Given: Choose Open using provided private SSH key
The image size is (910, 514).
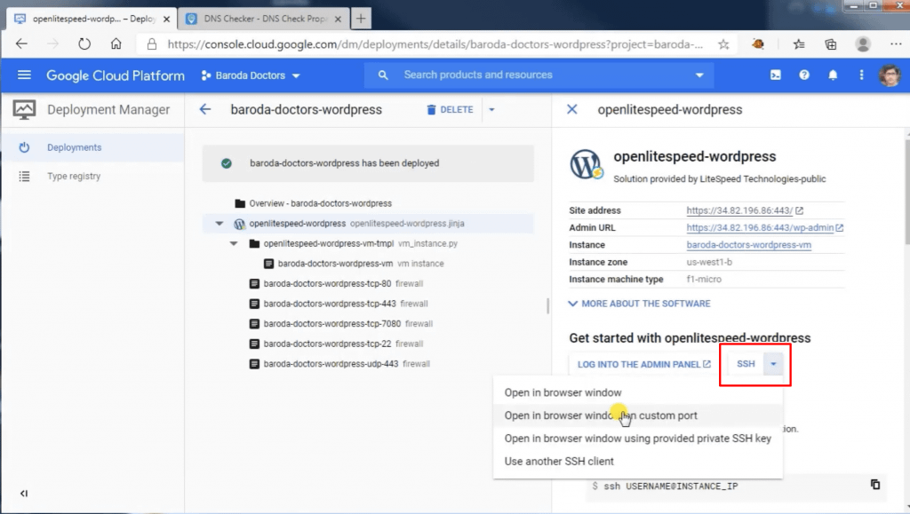Looking at the screenshot, I should coord(638,439).
